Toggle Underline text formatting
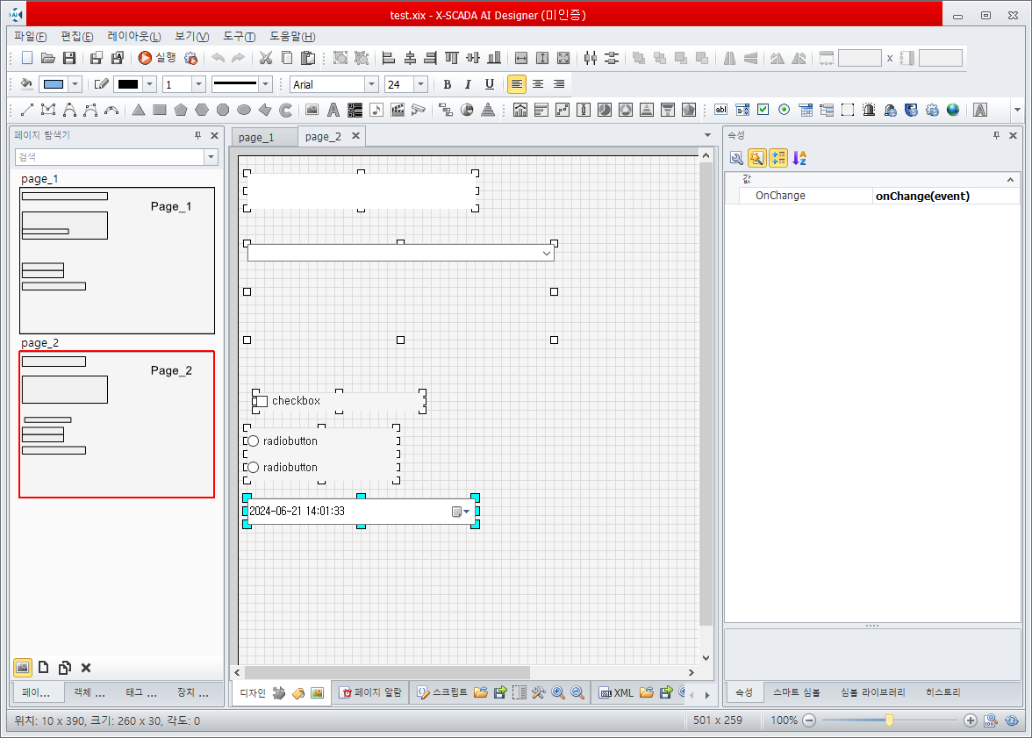The height and width of the screenshot is (738, 1032). point(489,84)
